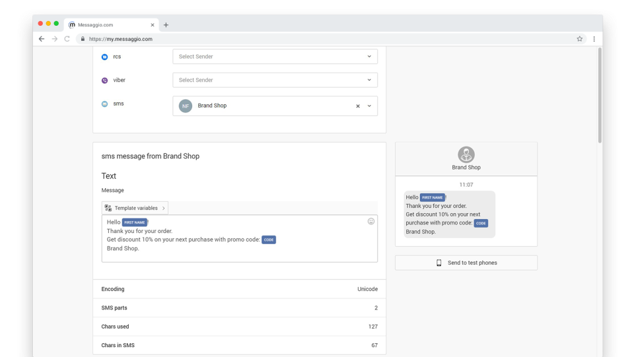The image size is (634, 357).
Task: Open Template variables menu
Action: click(x=135, y=208)
